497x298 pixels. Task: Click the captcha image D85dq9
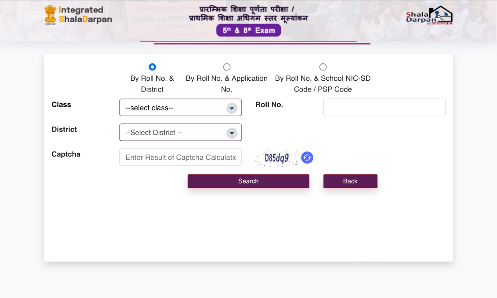tap(277, 158)
